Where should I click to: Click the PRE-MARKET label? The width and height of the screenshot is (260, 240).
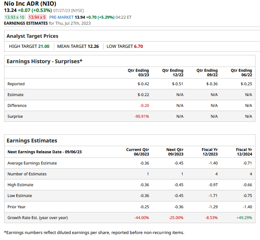pyautogui.click(x=61, y=17)
